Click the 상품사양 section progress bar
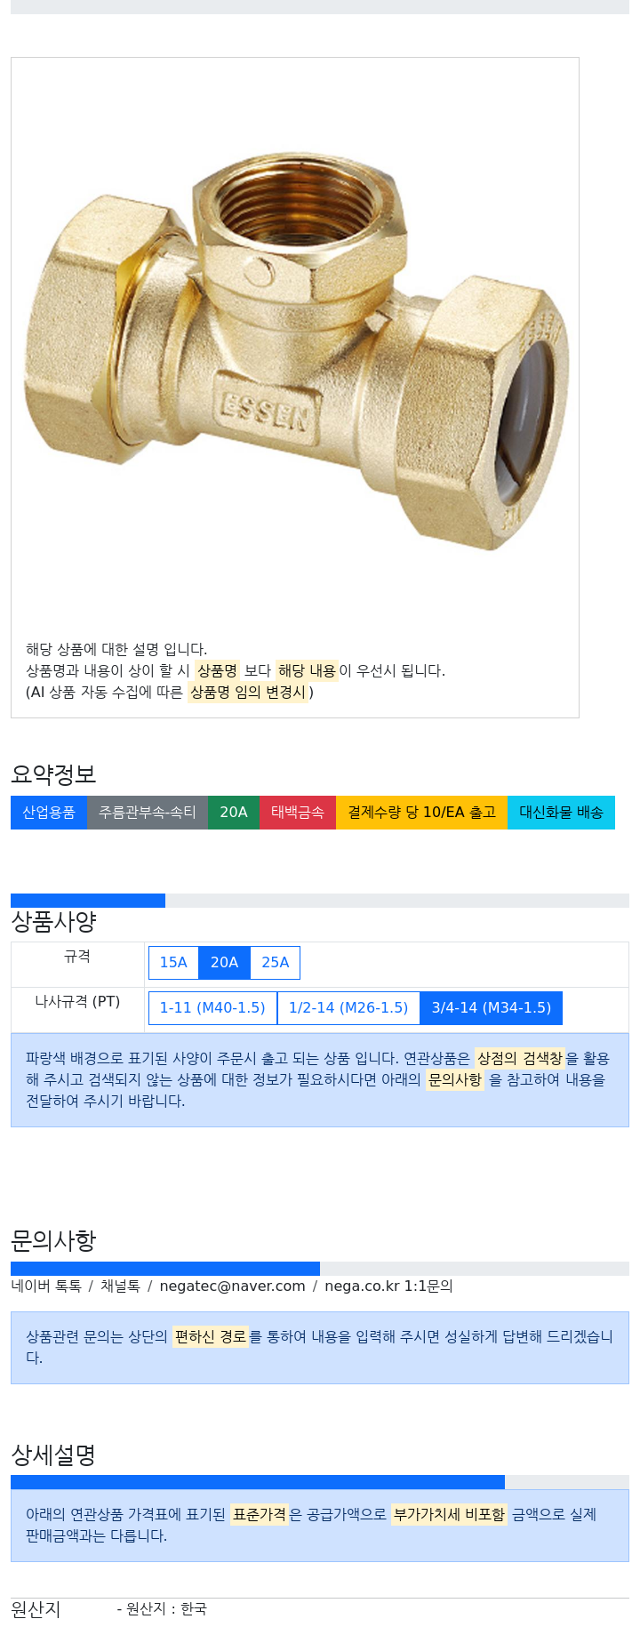The image size is (640, 1627). [320, 901]
